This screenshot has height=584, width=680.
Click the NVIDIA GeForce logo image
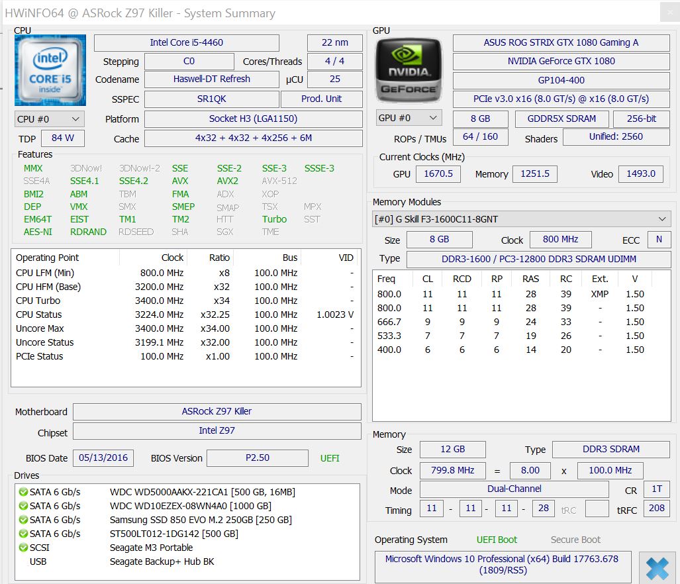(x=408, y=70)
